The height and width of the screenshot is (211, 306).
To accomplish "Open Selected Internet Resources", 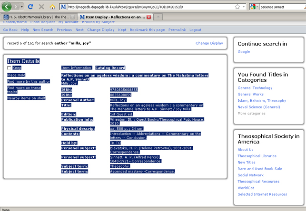I will pyautogui.click(x=262, y=194).
